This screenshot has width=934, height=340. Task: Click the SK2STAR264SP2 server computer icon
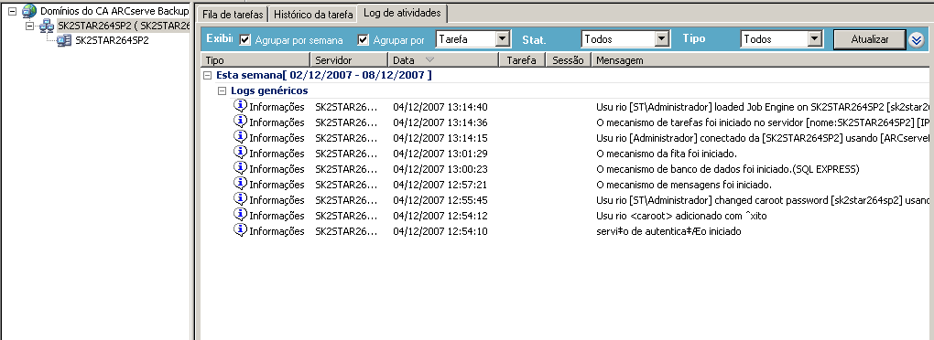(x=64, y=40)
